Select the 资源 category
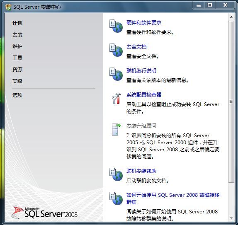This screenshot has height=225, width=238. 17,70
